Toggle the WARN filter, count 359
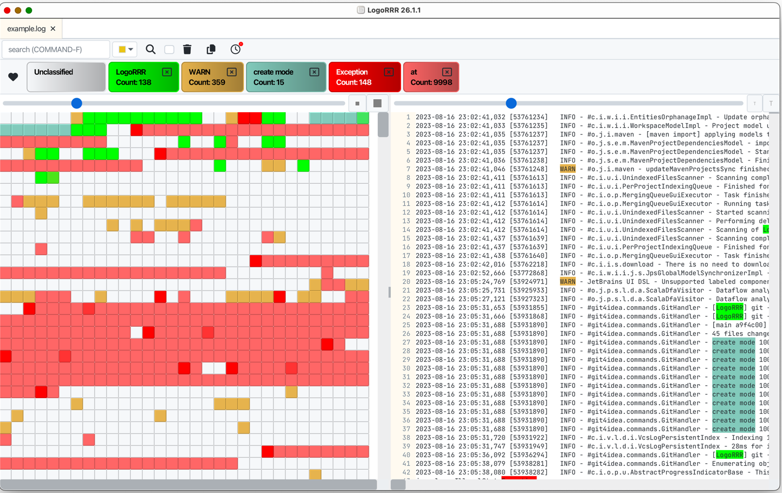 (212, 77)
